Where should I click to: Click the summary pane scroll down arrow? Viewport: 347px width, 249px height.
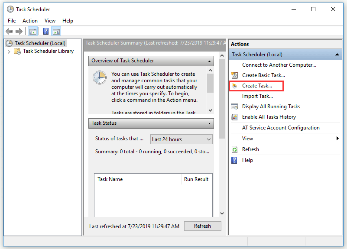coord(222,213)
